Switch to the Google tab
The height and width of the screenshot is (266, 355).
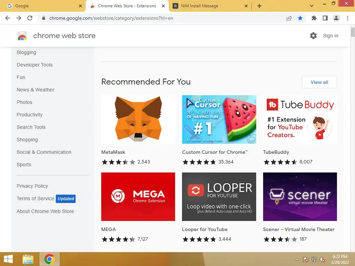click(x=43, y=6)
